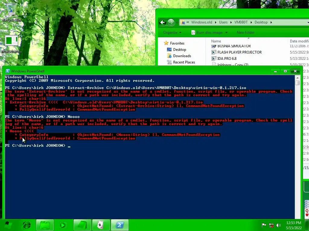Maximize the Windows PowerShell window
Image resolution: width=309 pixels, height=231 pixels.
(285, 71)
